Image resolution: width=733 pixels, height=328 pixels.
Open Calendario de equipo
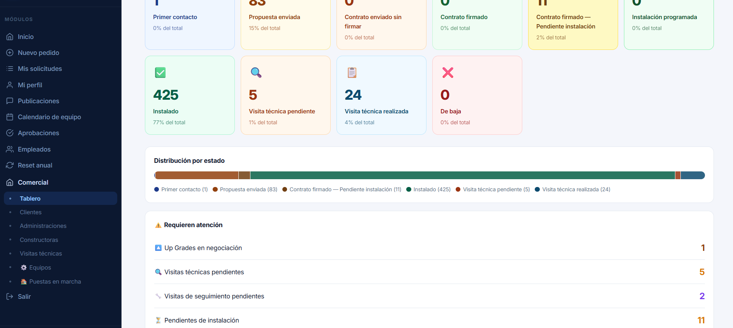tap(60, 117)
